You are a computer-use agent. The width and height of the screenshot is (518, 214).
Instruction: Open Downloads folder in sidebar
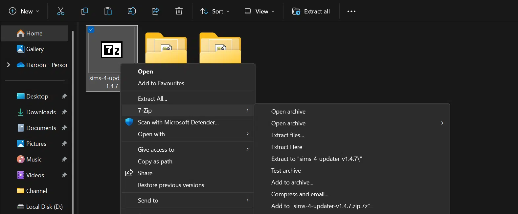pyautogui.click(x=41, y=112)
